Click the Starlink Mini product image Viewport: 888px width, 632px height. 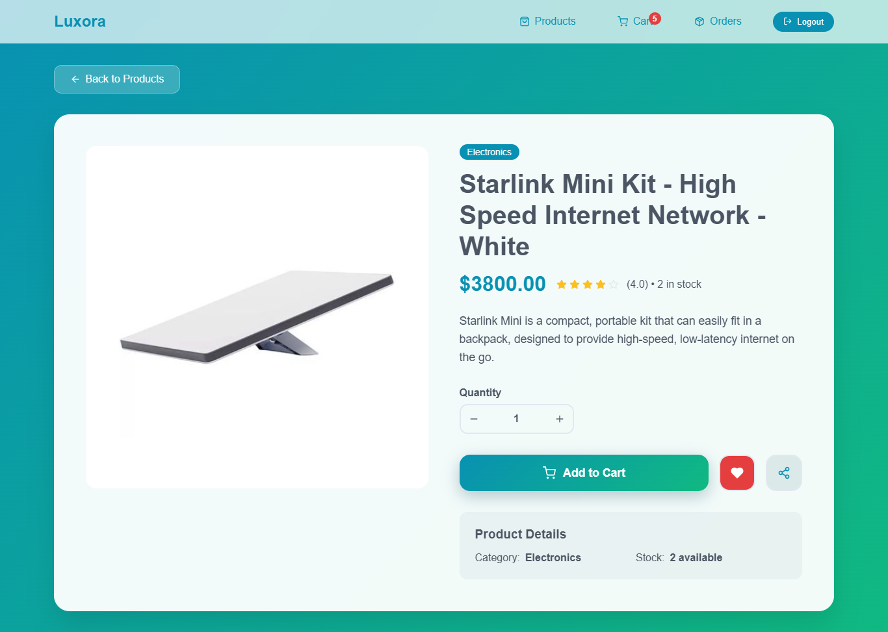(257, 317)
